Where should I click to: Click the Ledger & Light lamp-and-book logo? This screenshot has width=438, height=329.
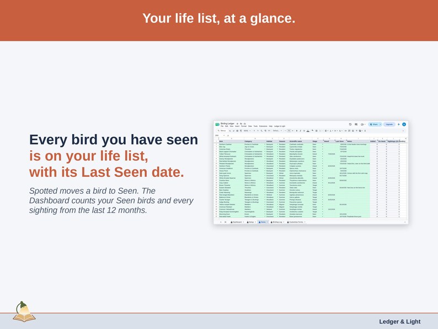click(24, 312)
